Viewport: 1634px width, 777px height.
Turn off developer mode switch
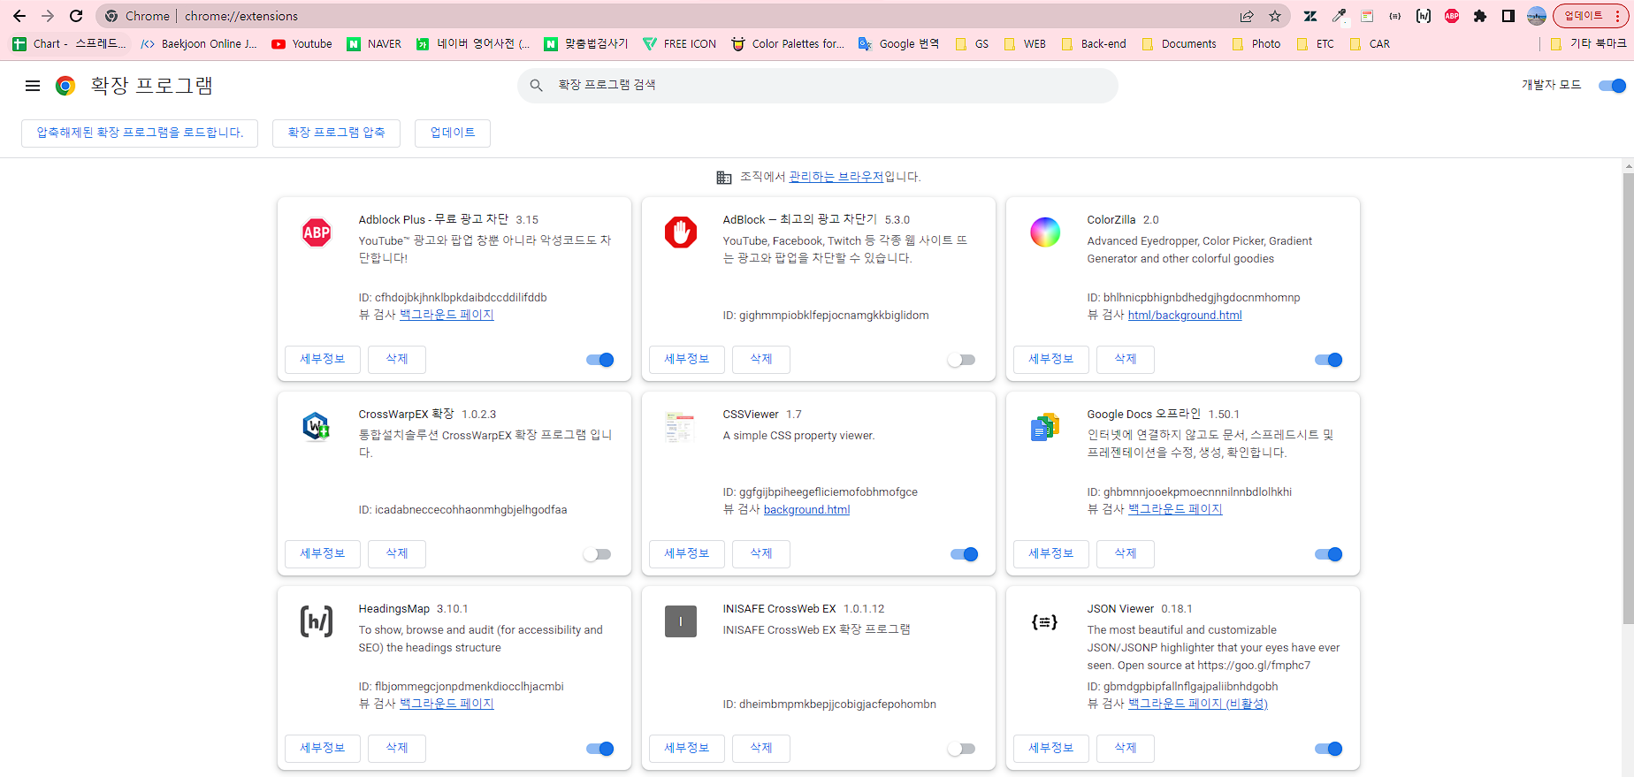pyautogui.click(x=1613, y=86)
